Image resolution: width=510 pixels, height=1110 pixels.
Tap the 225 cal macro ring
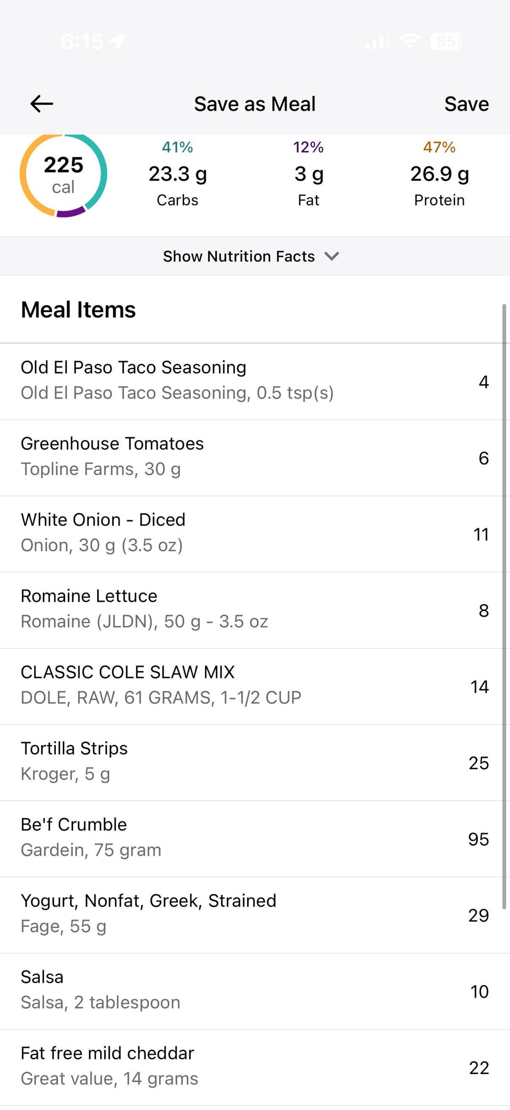pos(63,174)
